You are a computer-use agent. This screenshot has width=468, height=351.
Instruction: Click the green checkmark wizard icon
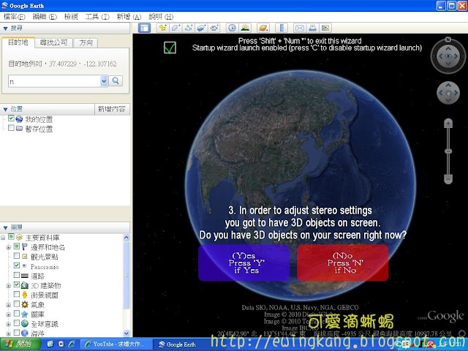(170, 48)
